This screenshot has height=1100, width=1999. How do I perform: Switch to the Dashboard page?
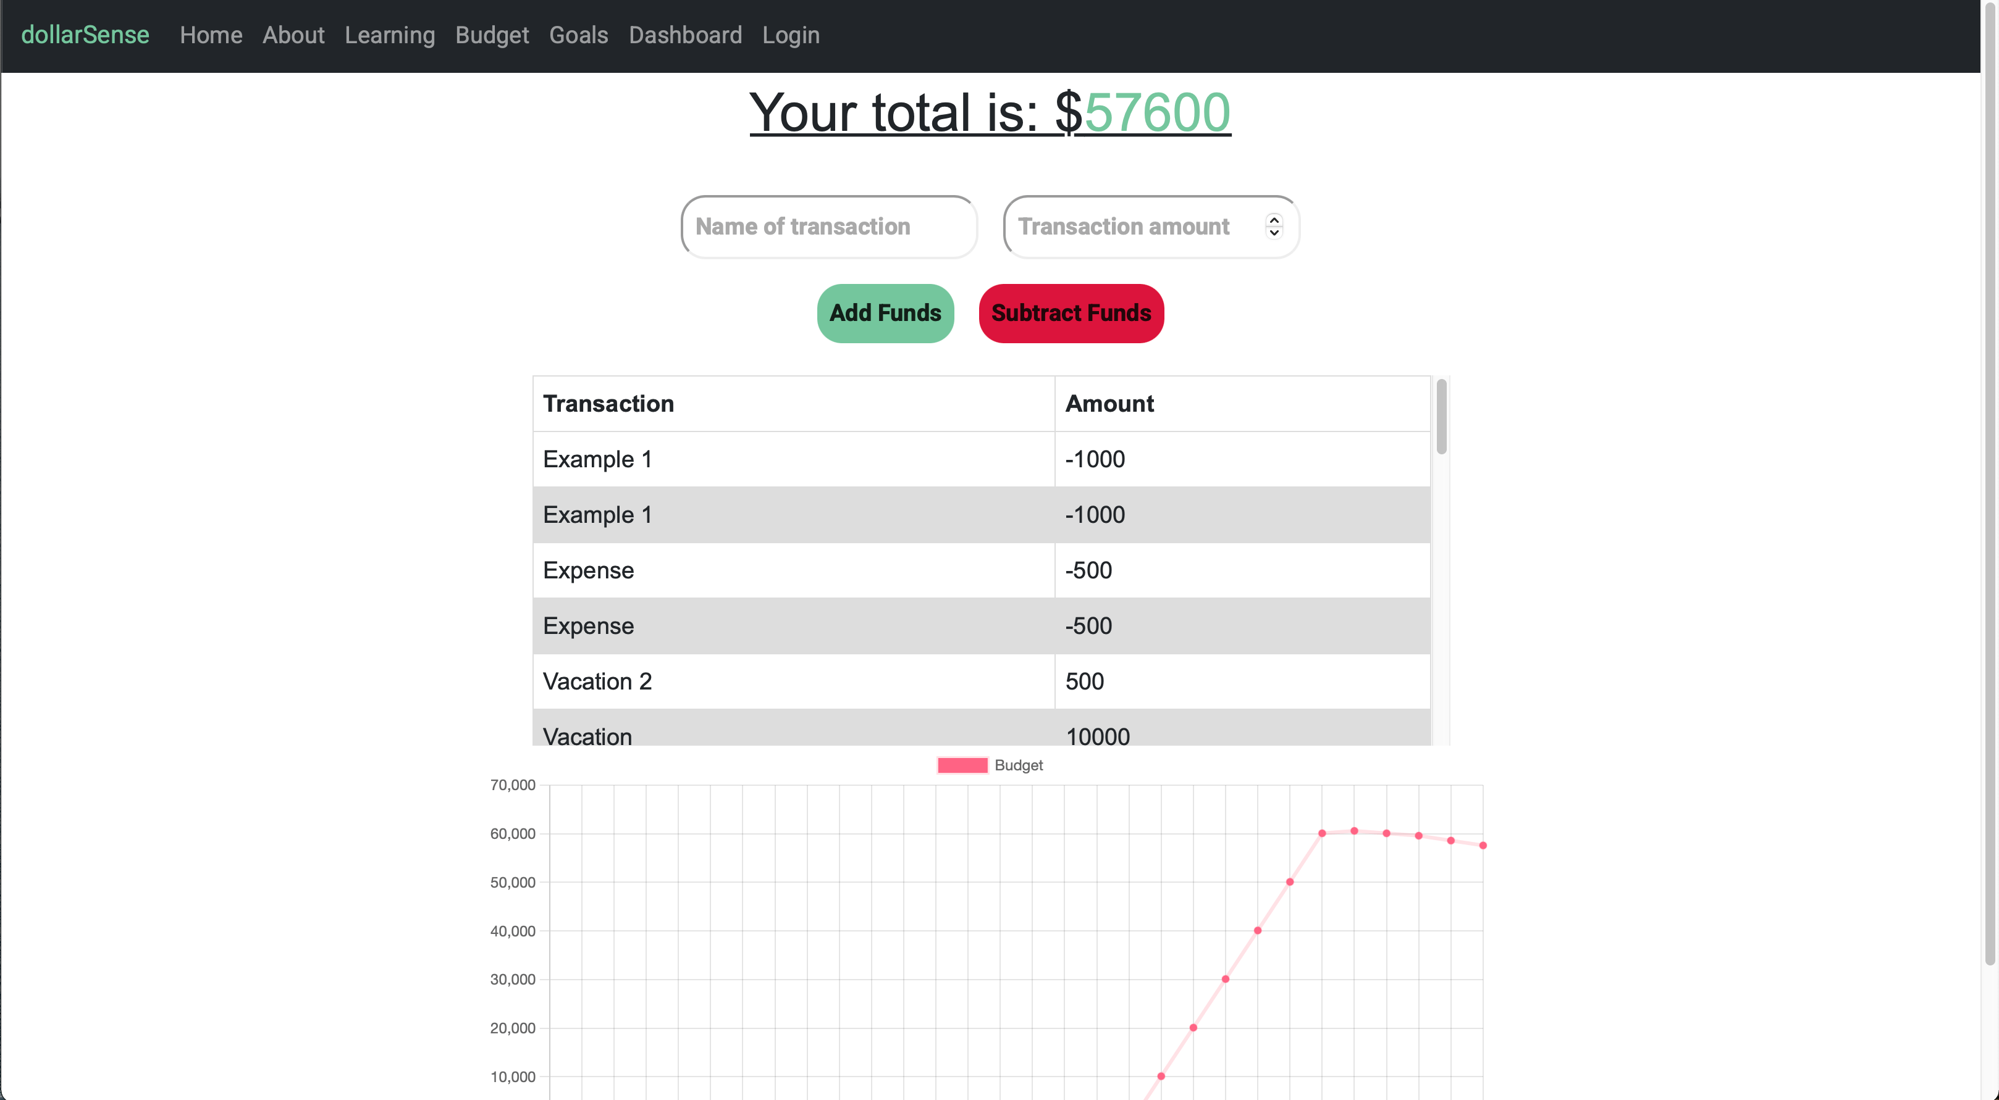tap(684, 35)
